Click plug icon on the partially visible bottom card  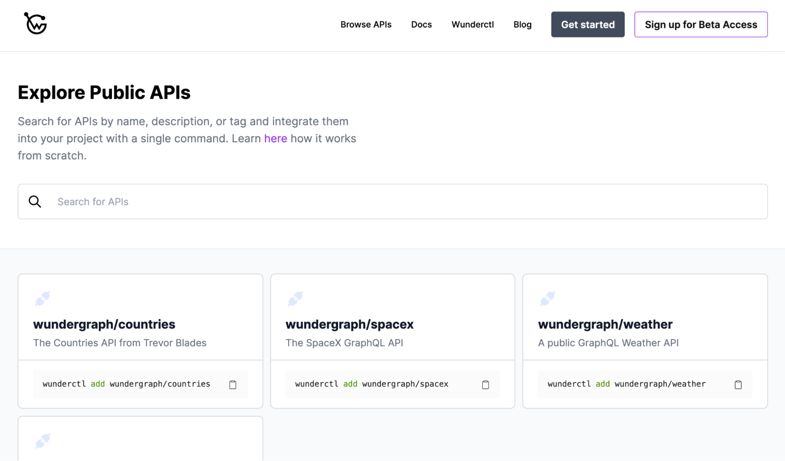pos(43,441)
